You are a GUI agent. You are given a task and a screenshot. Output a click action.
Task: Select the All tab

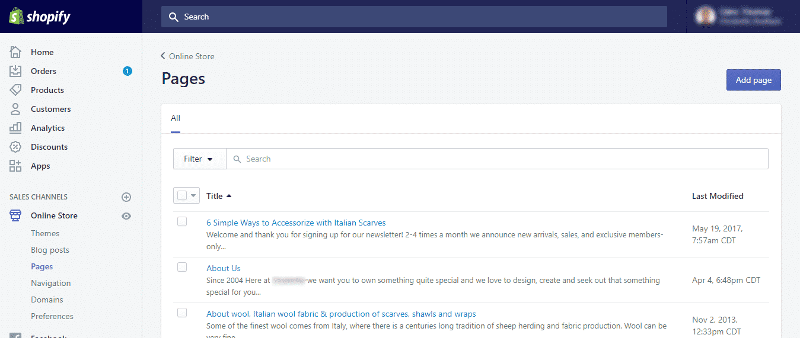(x=176, y=118)
